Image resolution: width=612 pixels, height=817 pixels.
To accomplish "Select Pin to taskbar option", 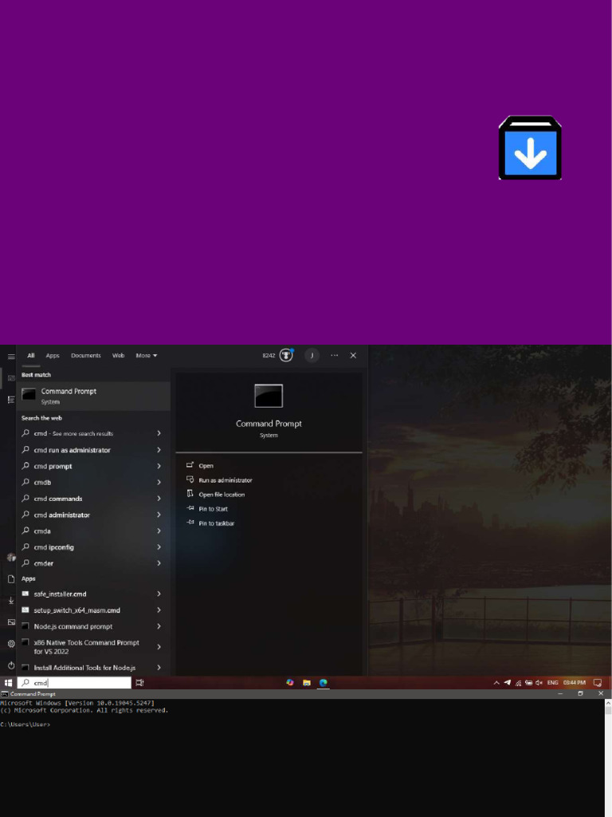I will click(216, 523).
